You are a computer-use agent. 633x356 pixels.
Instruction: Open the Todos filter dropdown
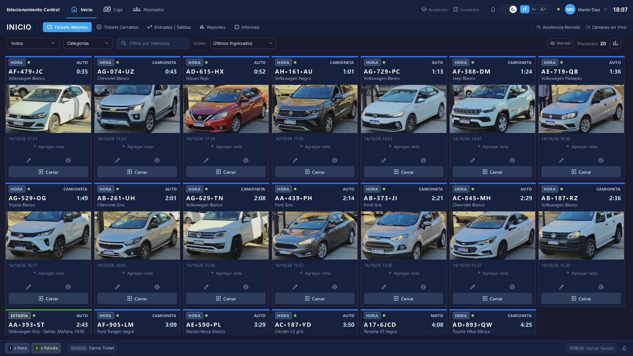pyautogui.click(x=33, y=43)
